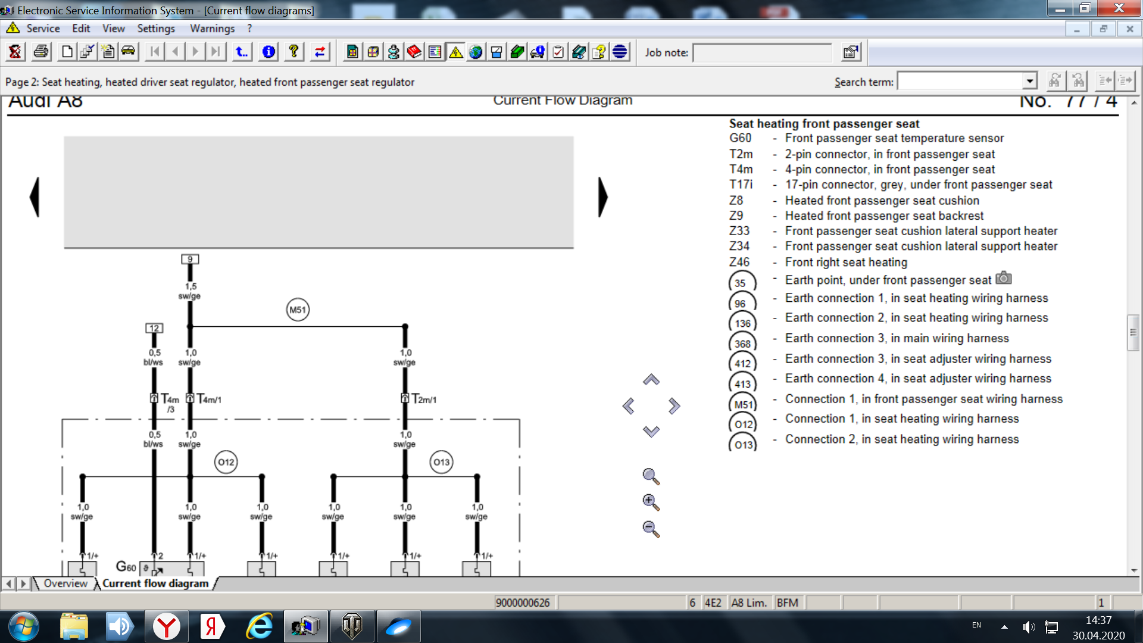The width and height of the screenshot is (1143, 643).
Task: Switch to the Overview tab
Action: [x=65, y=583]
